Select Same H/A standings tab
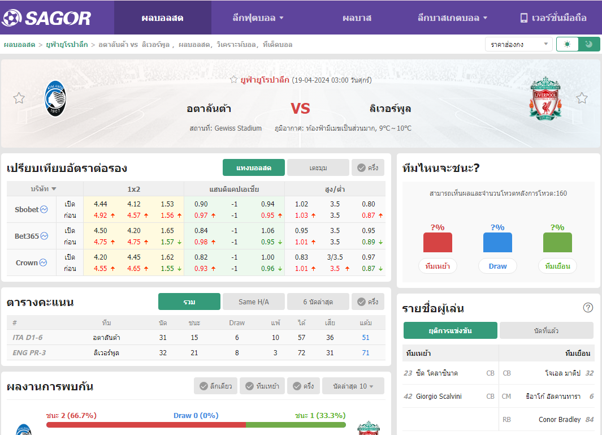602x435 pixels. point(254,302)
